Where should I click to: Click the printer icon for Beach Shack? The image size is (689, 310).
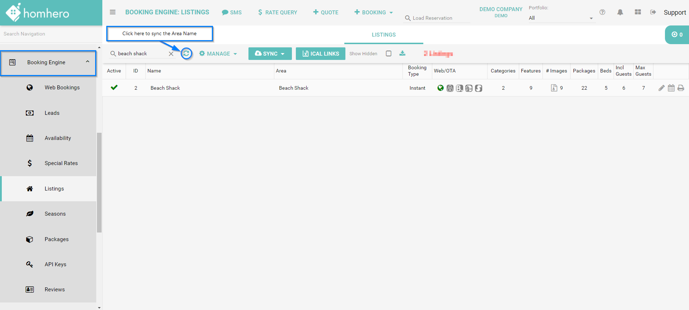pos(681,88)
